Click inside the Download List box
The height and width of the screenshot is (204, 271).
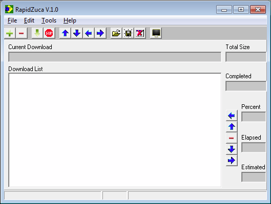tap(115, 130)
